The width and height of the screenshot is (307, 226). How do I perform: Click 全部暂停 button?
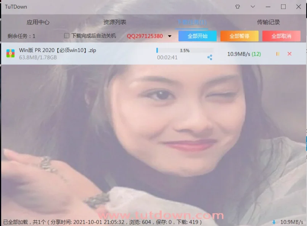coord(239,36)
